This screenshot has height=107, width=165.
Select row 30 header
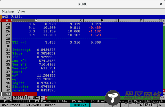(8, 46)
